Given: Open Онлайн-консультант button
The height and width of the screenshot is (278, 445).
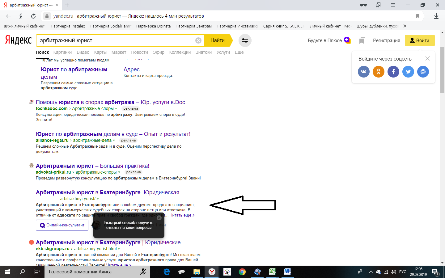Looking at the screenshot, I should [62, 225].
